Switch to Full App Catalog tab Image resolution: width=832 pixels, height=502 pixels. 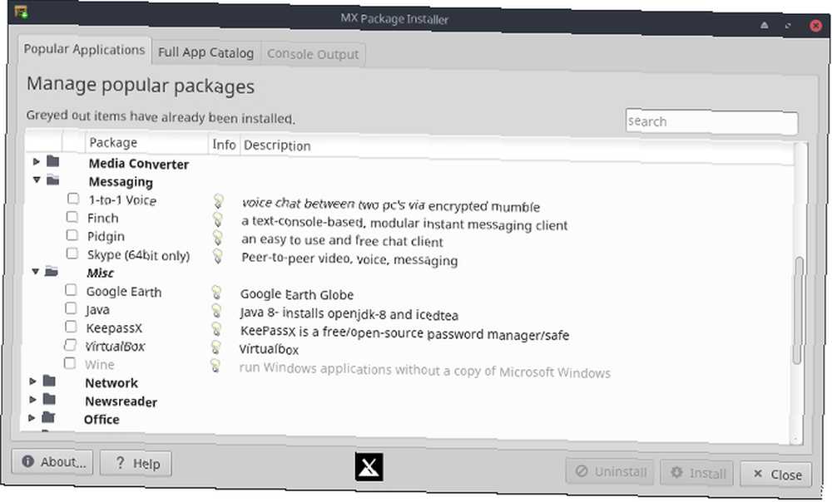tap(206, 52)
